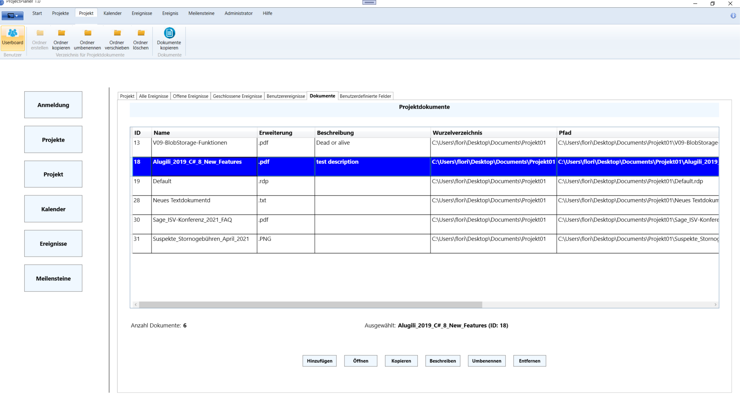Open Kalender from the sidebar
Image resolution: width=740 pixels, height=400 pixels.
(x=53, y=209)
